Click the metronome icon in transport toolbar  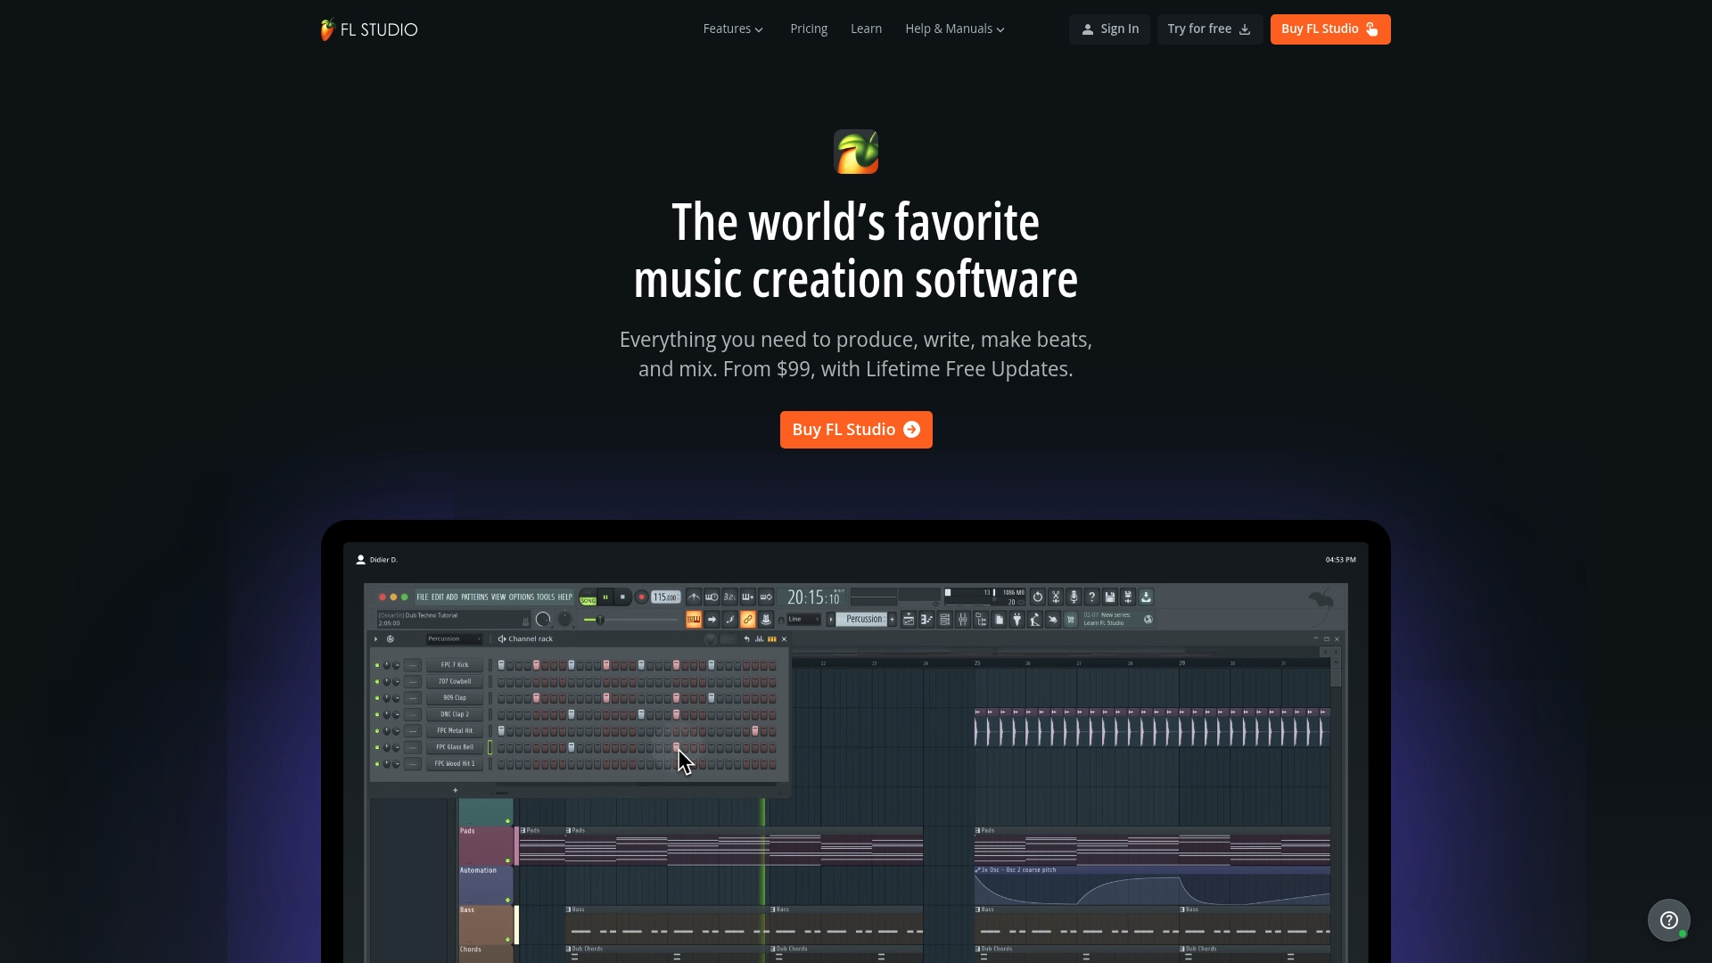point(694,597)
